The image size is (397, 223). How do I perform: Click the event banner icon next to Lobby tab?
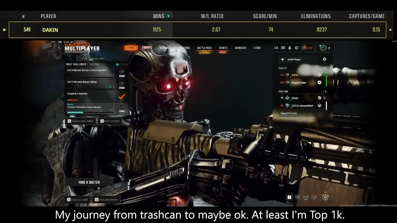pos(147,48)
